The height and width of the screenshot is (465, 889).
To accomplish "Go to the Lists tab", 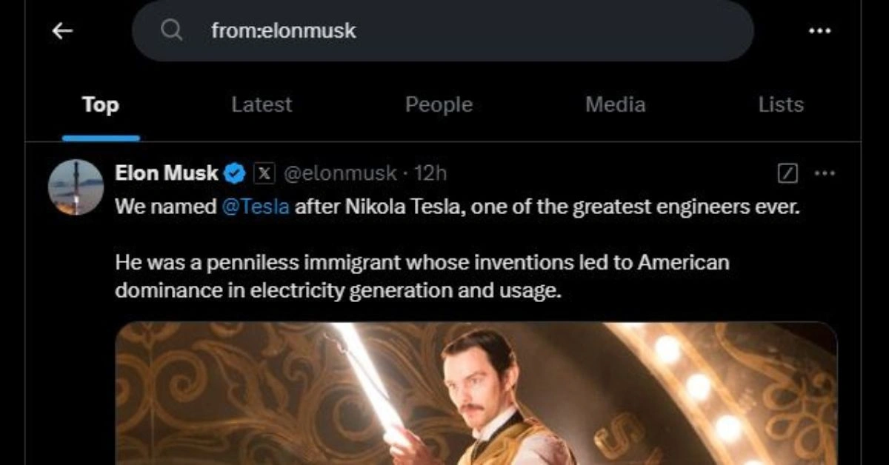I will coord(781,105).
